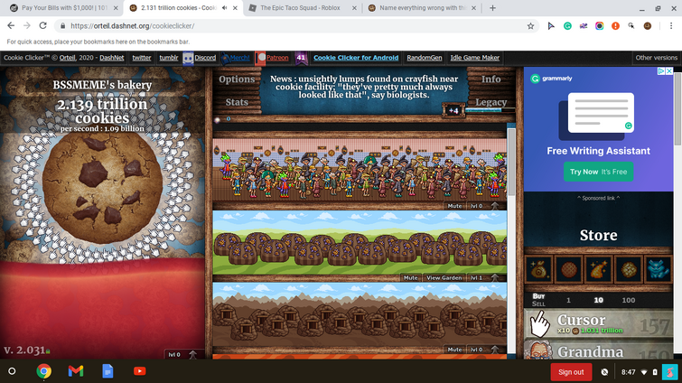Open the Chrome OS launcher circle

pos(12,371)
